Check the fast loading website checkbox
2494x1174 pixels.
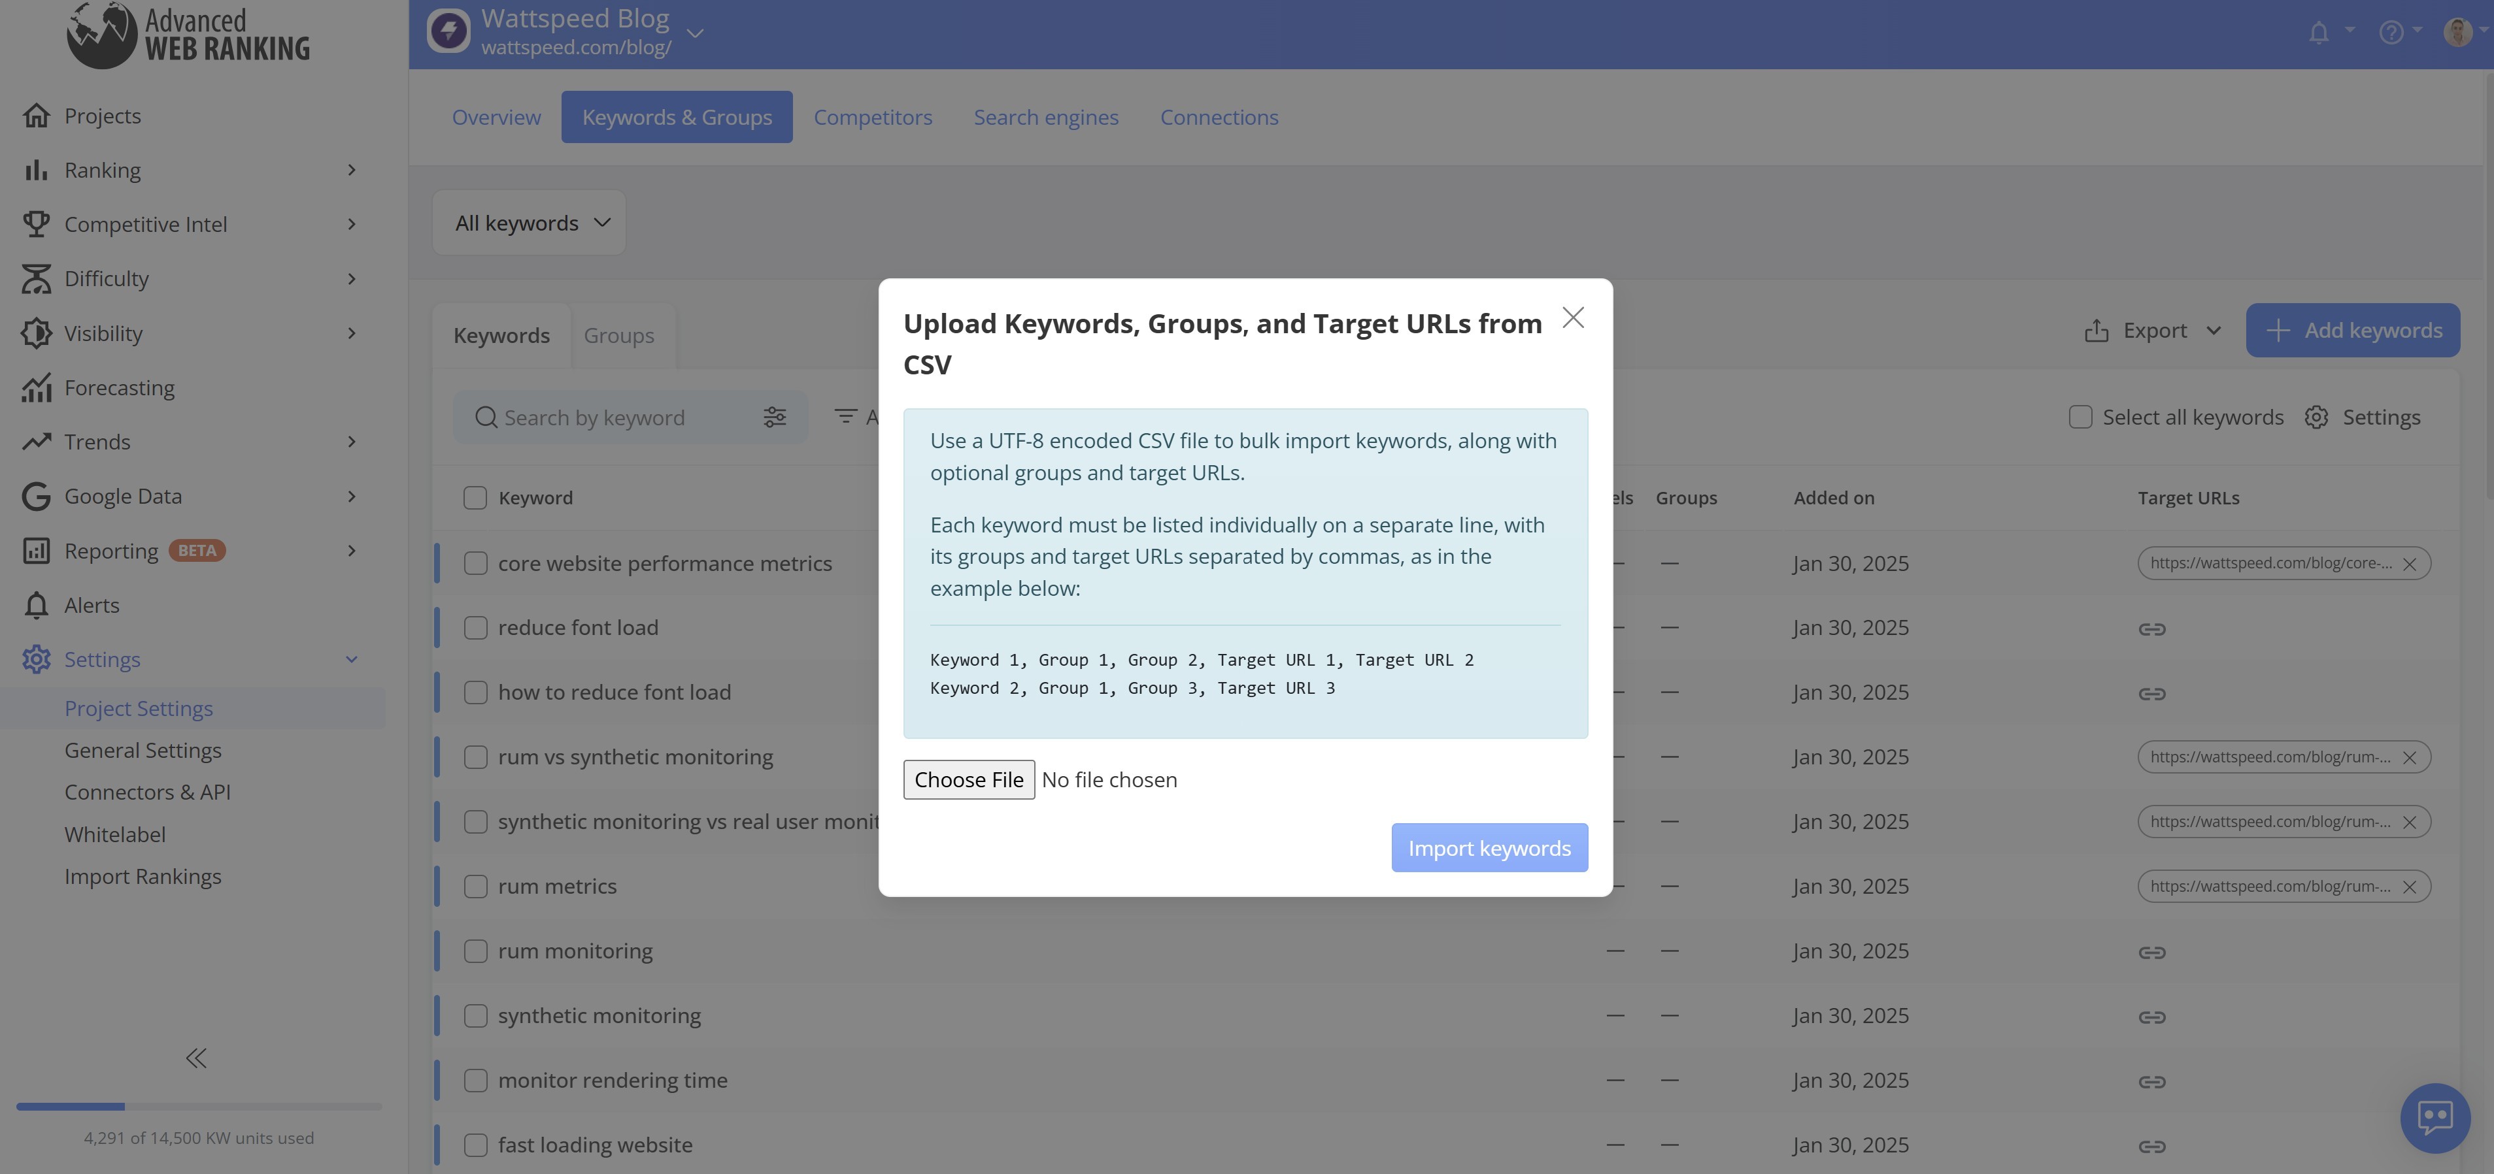click(x=475, y=1145)
